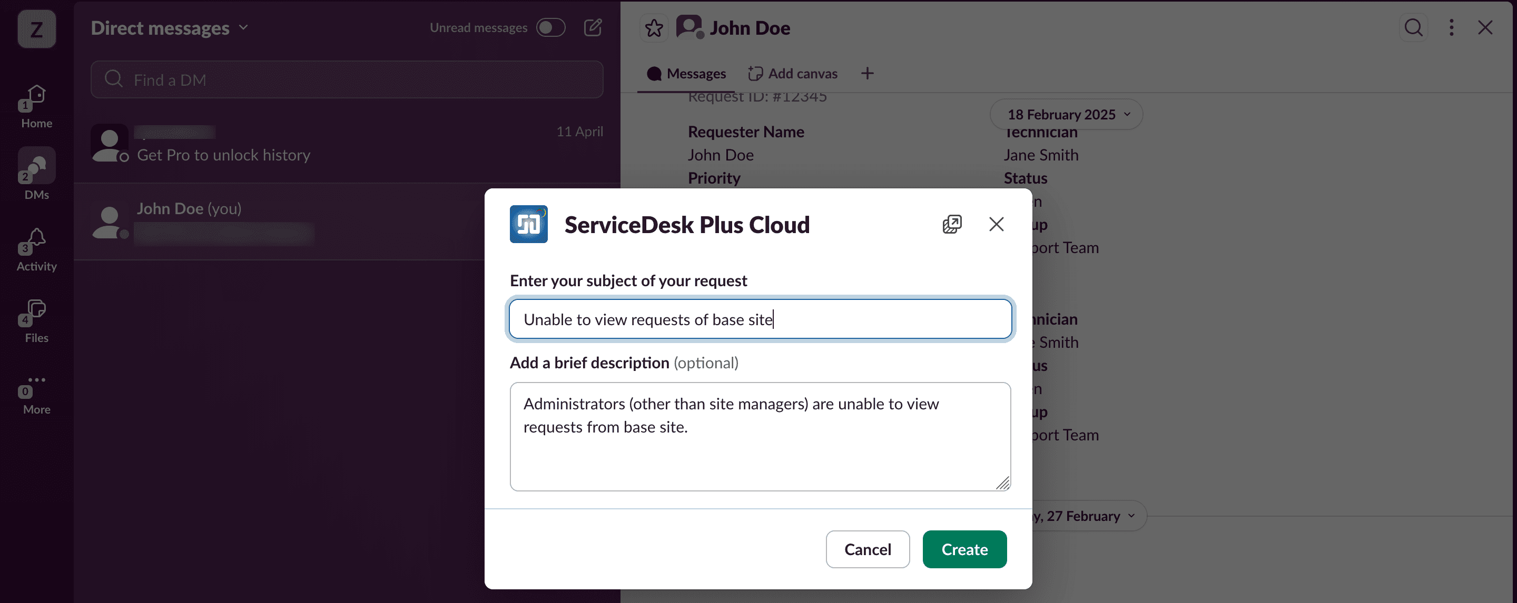Click the 'Requester Name' label
The width and height of the screenshot is (1517, 603).
(x=746, y=132)
